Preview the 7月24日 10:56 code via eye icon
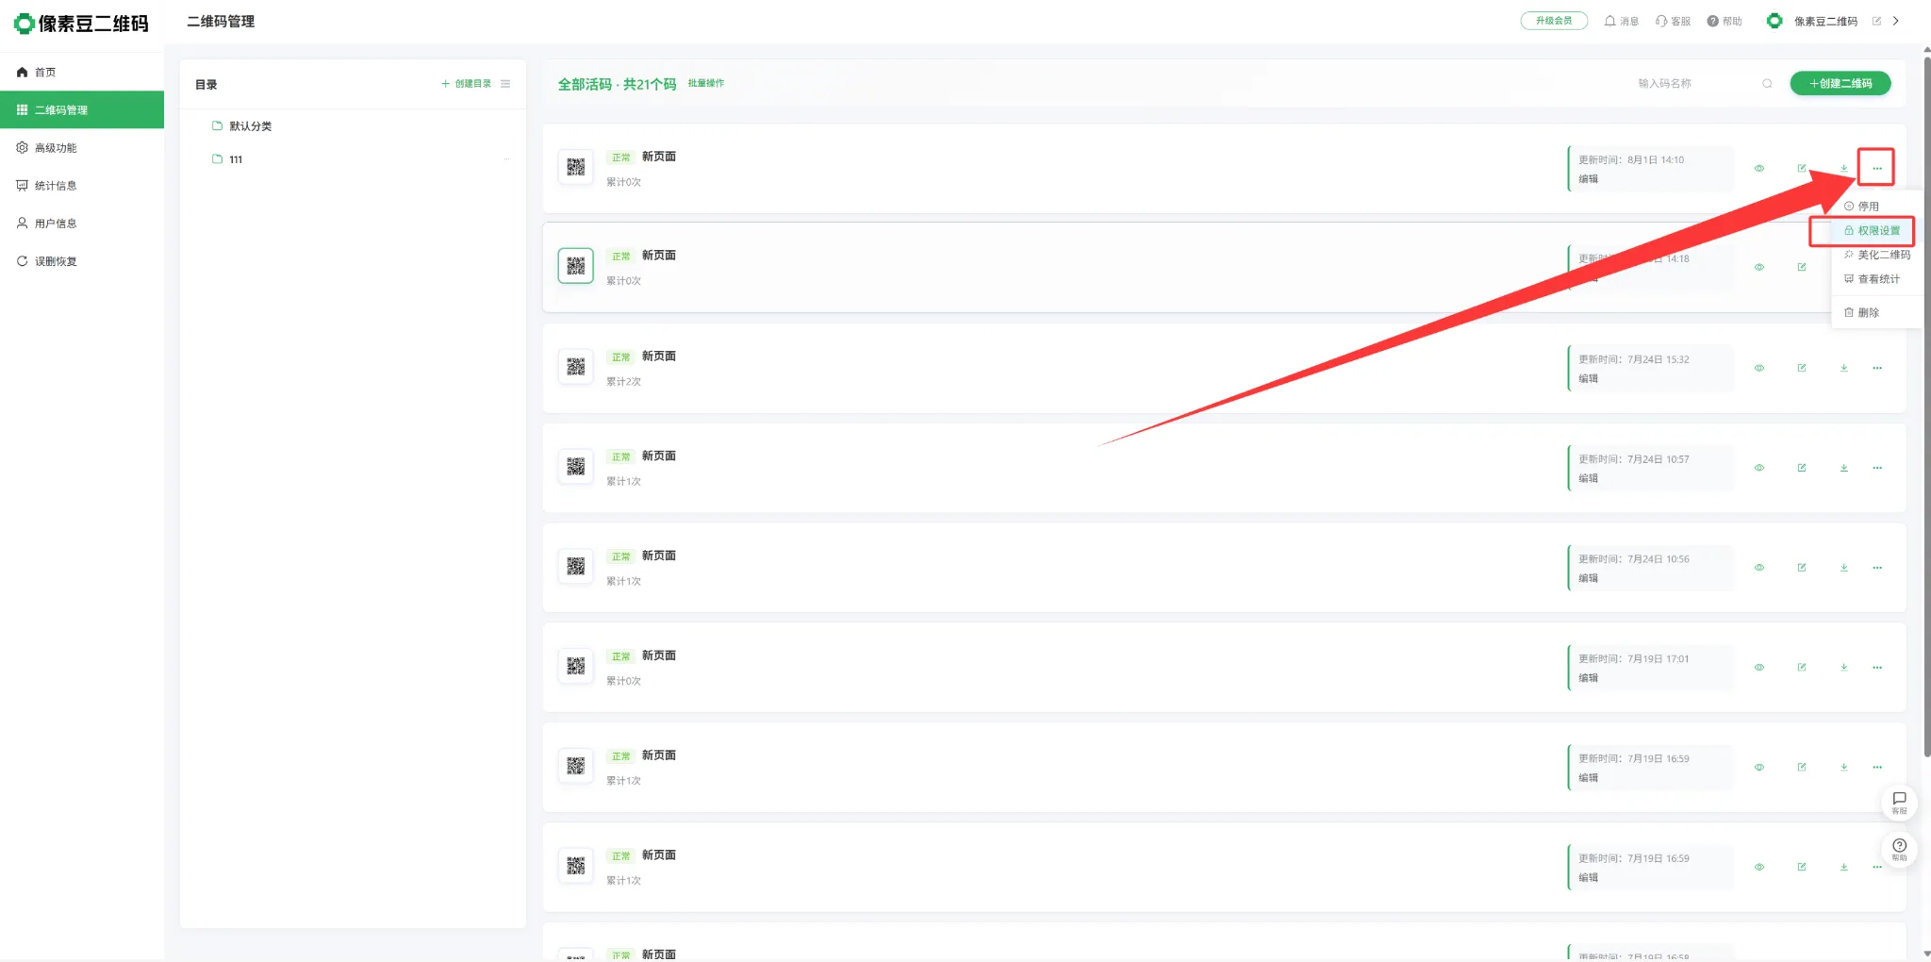The height and width of the screenshot is (962, 1931). pyautogui.click(x=1759, y=569)
